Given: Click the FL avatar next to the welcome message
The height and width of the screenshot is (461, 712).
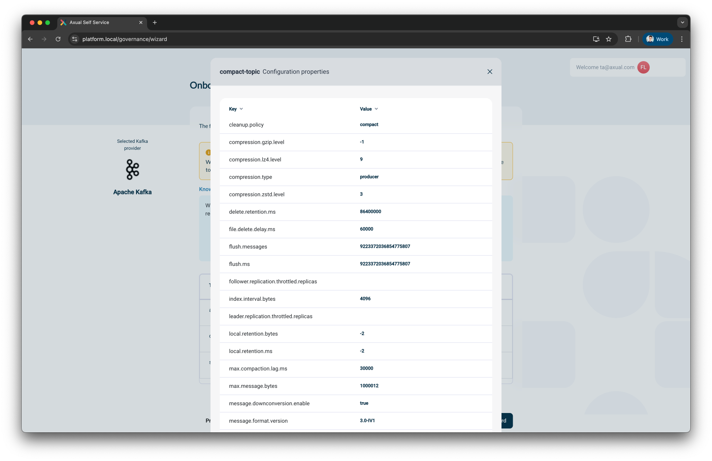Looking at the screenshot, I should tap(643, 67).
